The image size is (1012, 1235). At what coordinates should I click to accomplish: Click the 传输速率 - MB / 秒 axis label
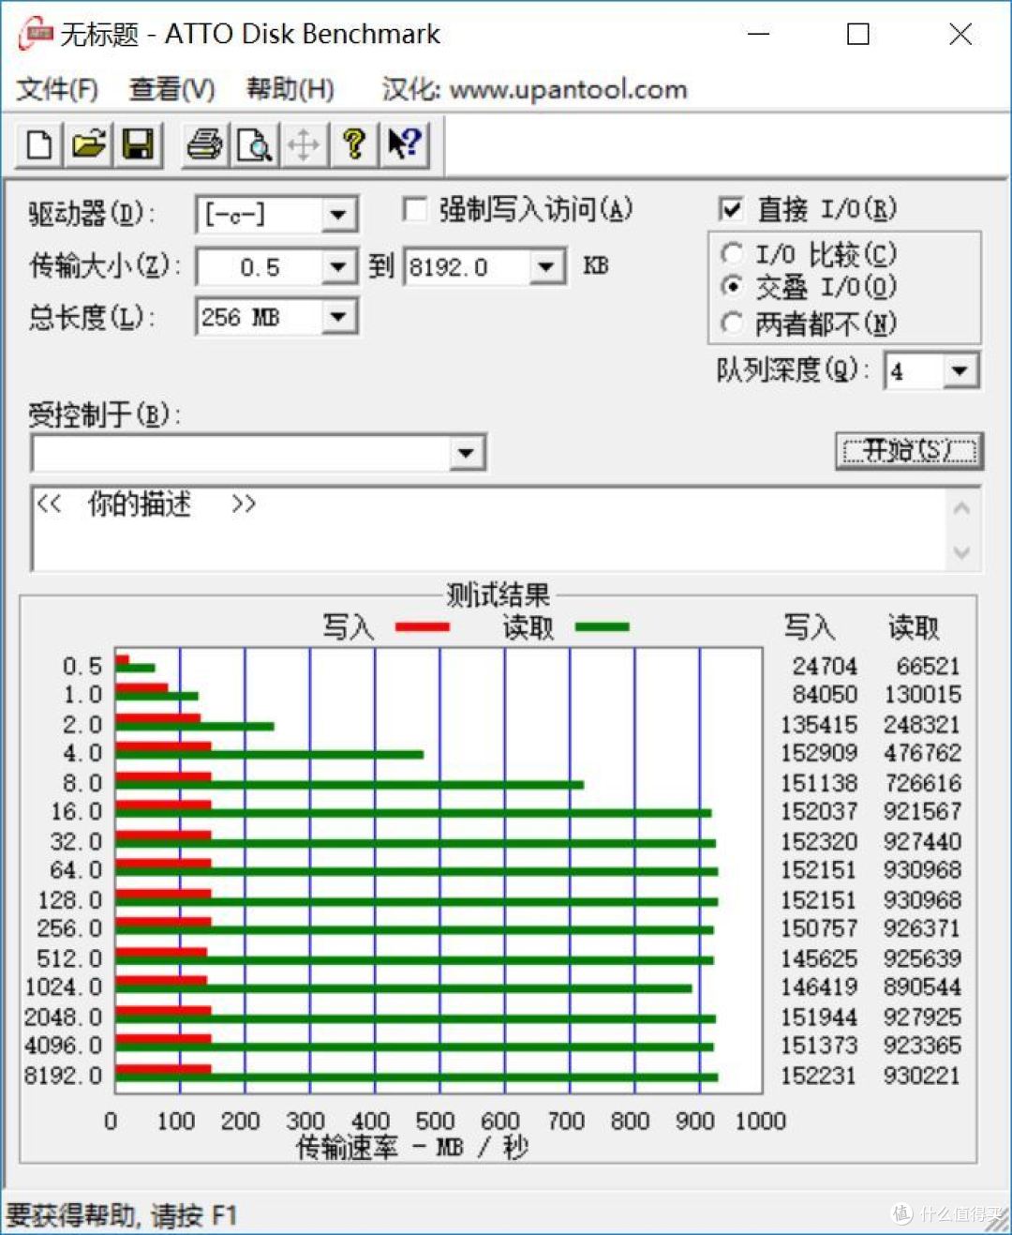coord(412,1147)
